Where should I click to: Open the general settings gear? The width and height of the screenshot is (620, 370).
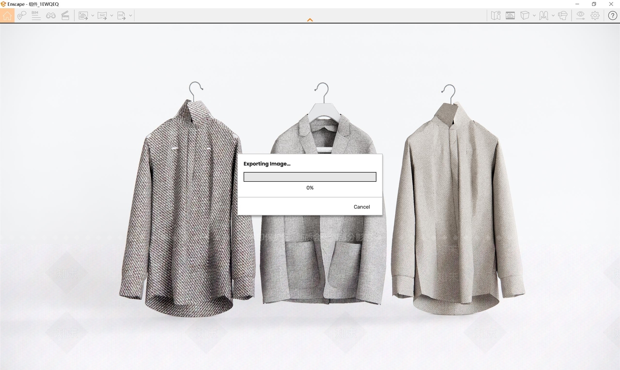(595, 15)
